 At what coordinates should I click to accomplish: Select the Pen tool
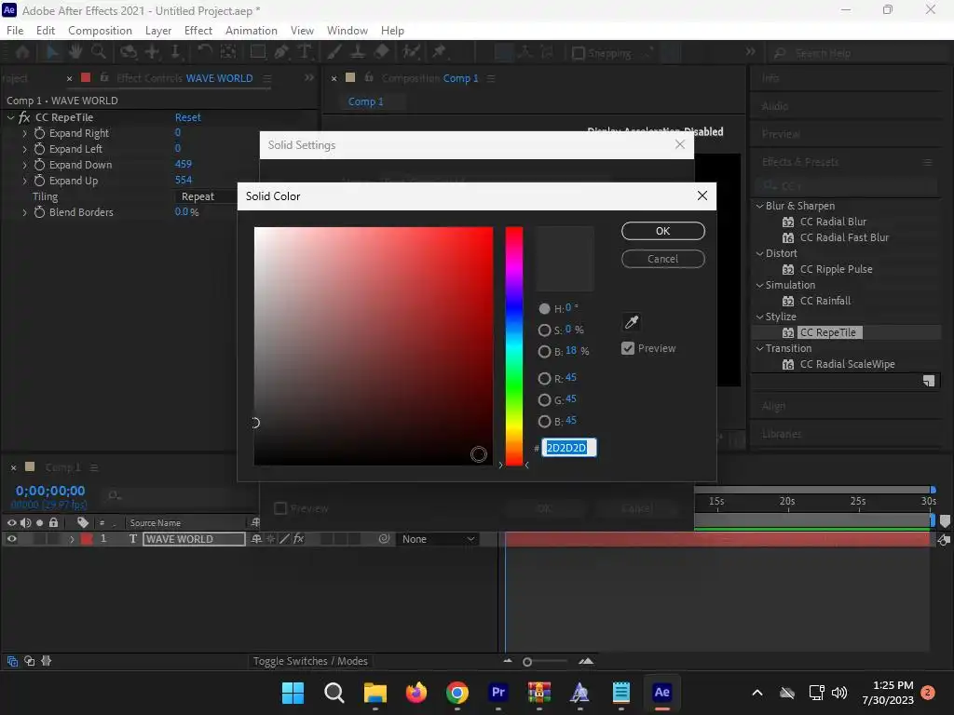[281, 52]
